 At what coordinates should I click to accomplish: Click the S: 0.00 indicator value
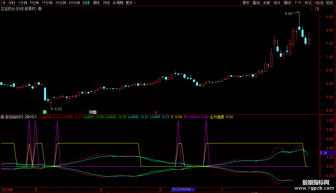(177, 117)
